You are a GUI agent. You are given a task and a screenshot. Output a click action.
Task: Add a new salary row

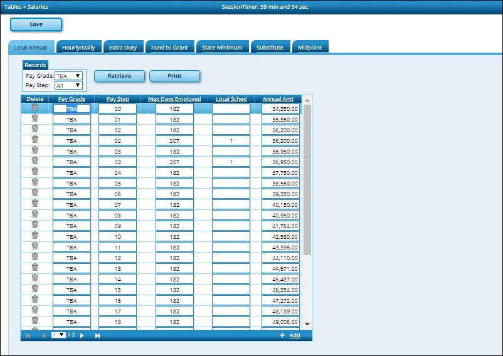tap(294, 336)
